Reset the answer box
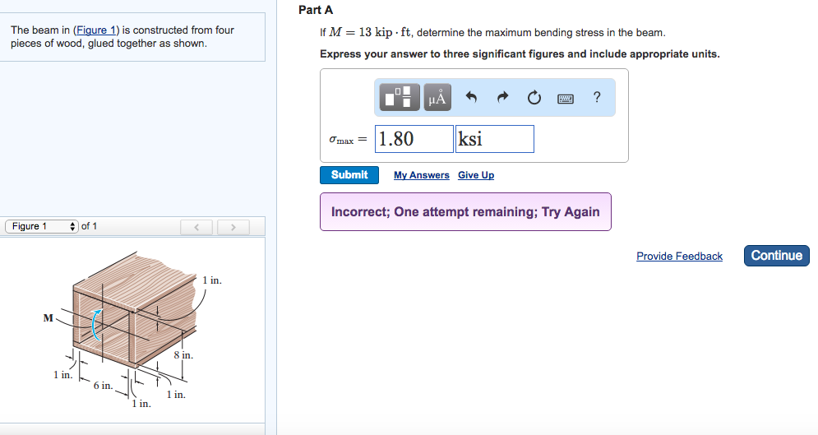The height and width of the screenshot is (435, 818). tap(534, 98)
